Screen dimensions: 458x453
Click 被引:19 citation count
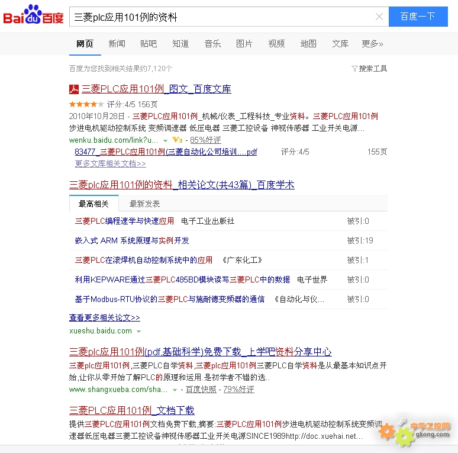[x=360, y=241]
